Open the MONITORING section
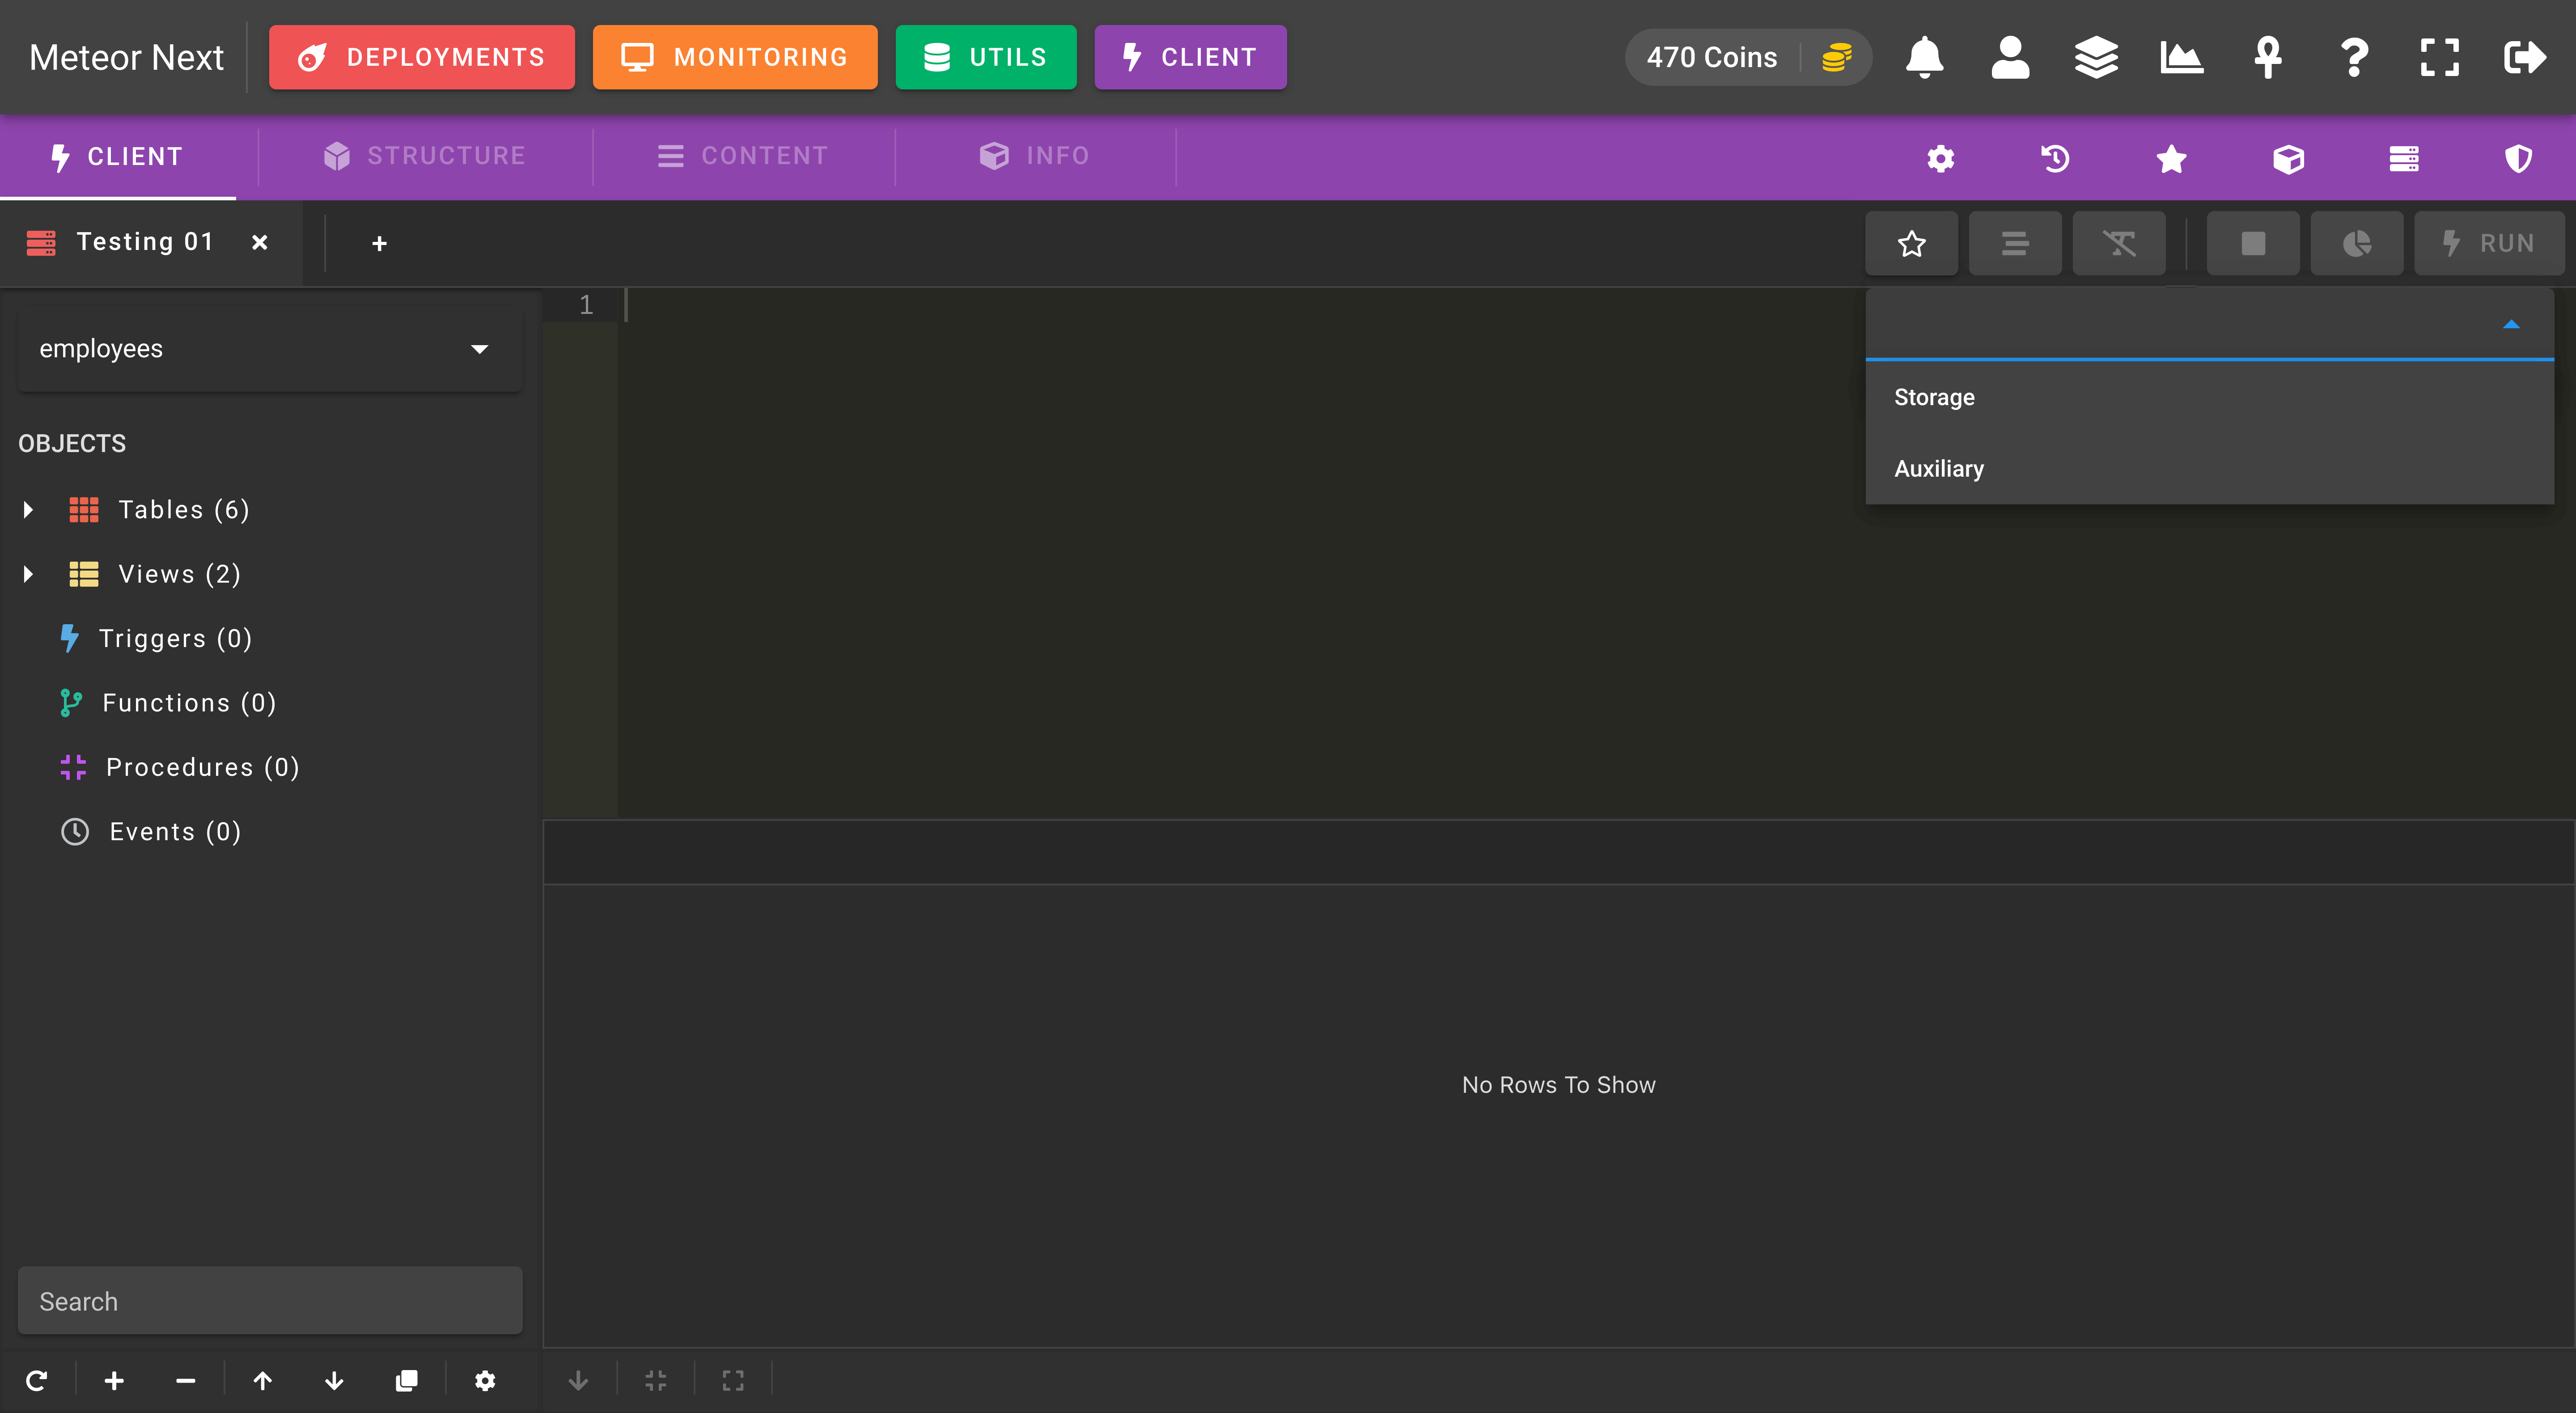 [735, 57]
